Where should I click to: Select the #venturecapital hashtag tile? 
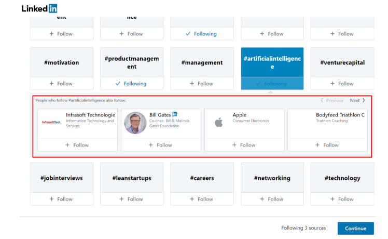342,62
